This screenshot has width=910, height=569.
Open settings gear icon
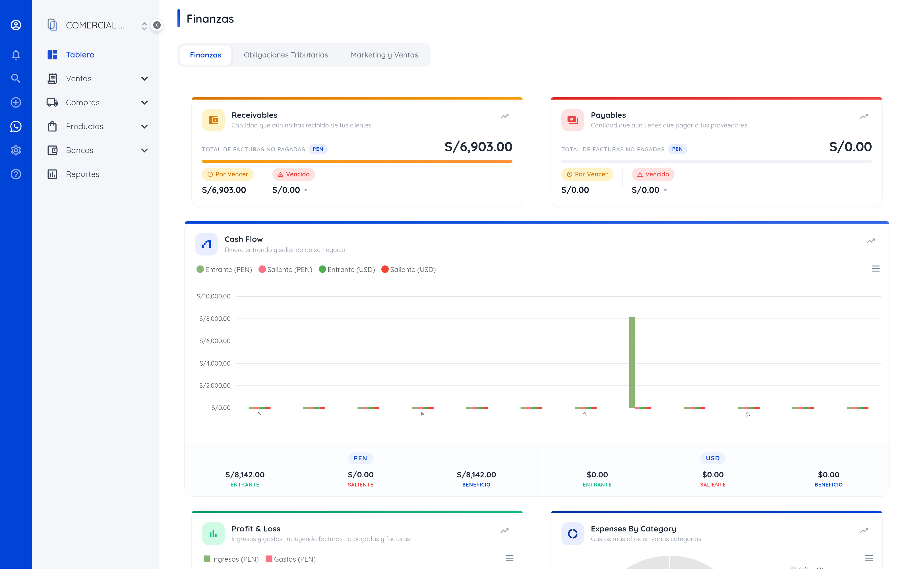[x=16, y=150]
